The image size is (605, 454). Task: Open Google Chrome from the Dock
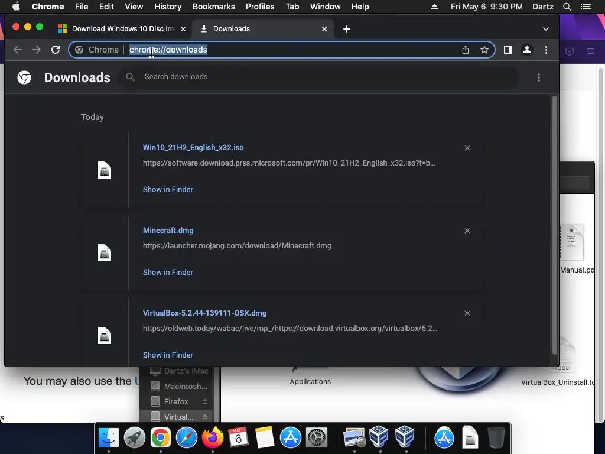161,437
